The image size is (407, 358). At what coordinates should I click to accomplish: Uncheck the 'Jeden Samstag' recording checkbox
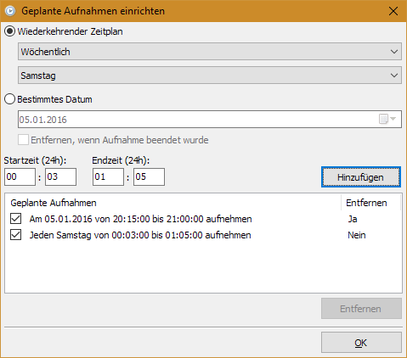click(x=15, y=235)
